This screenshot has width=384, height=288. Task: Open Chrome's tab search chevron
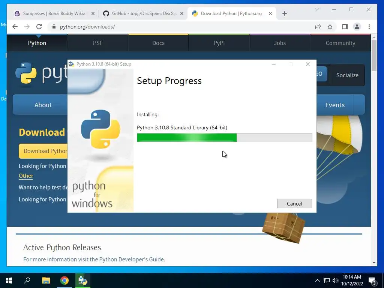[x=316, y=9]
